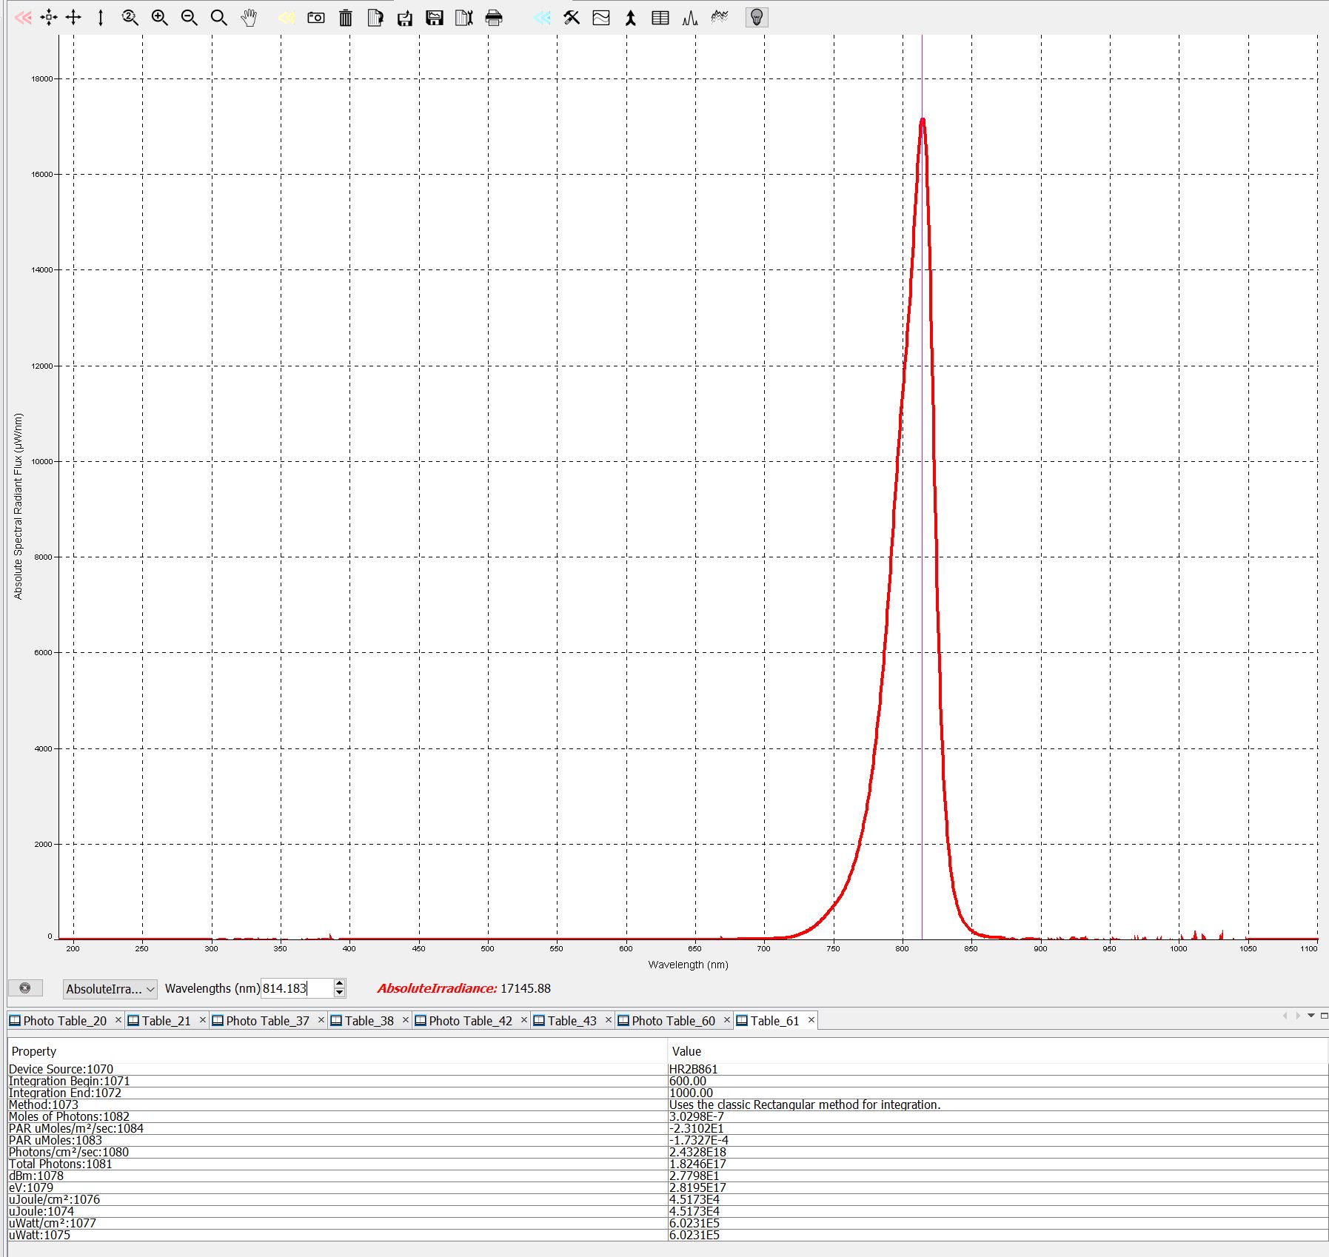Click the Wavelengths (nm) input field
Viewport: 1329px width, 1257px height.
coord(296,988)
